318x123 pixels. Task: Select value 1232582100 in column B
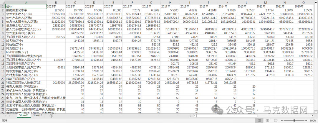(56, 14)
